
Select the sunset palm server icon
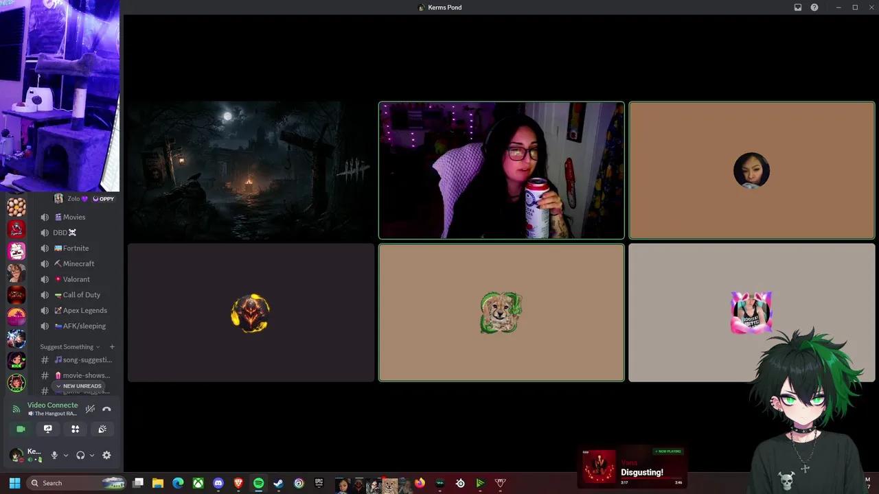point(16,316)
